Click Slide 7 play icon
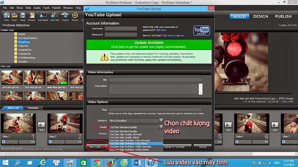Screen dimensions: 298x167 click(x=283, y=141)
